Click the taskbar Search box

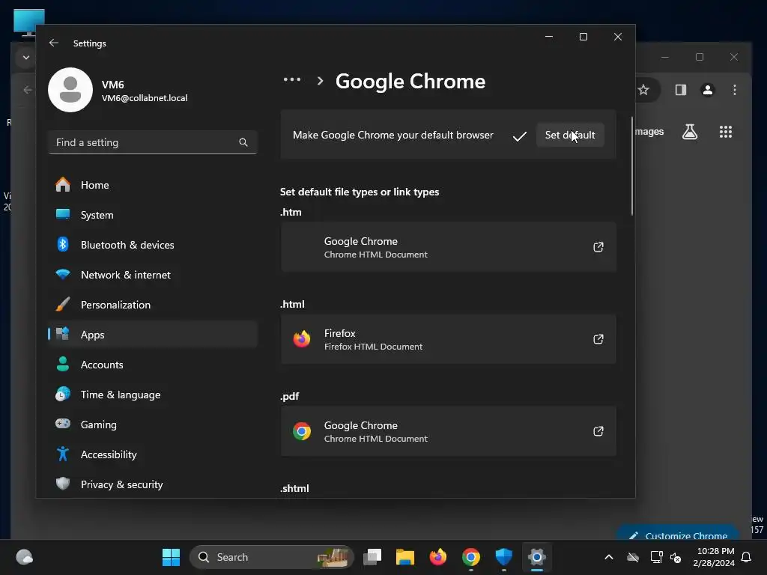click(271, 557)
